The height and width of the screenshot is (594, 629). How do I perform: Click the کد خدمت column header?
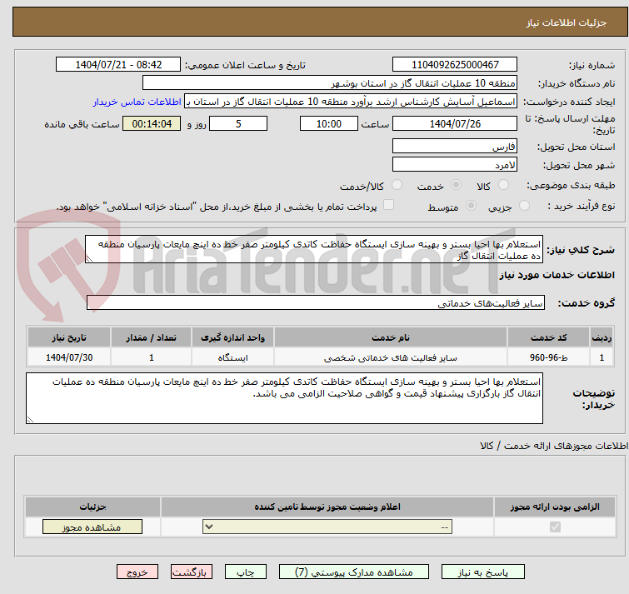point(548,337)
